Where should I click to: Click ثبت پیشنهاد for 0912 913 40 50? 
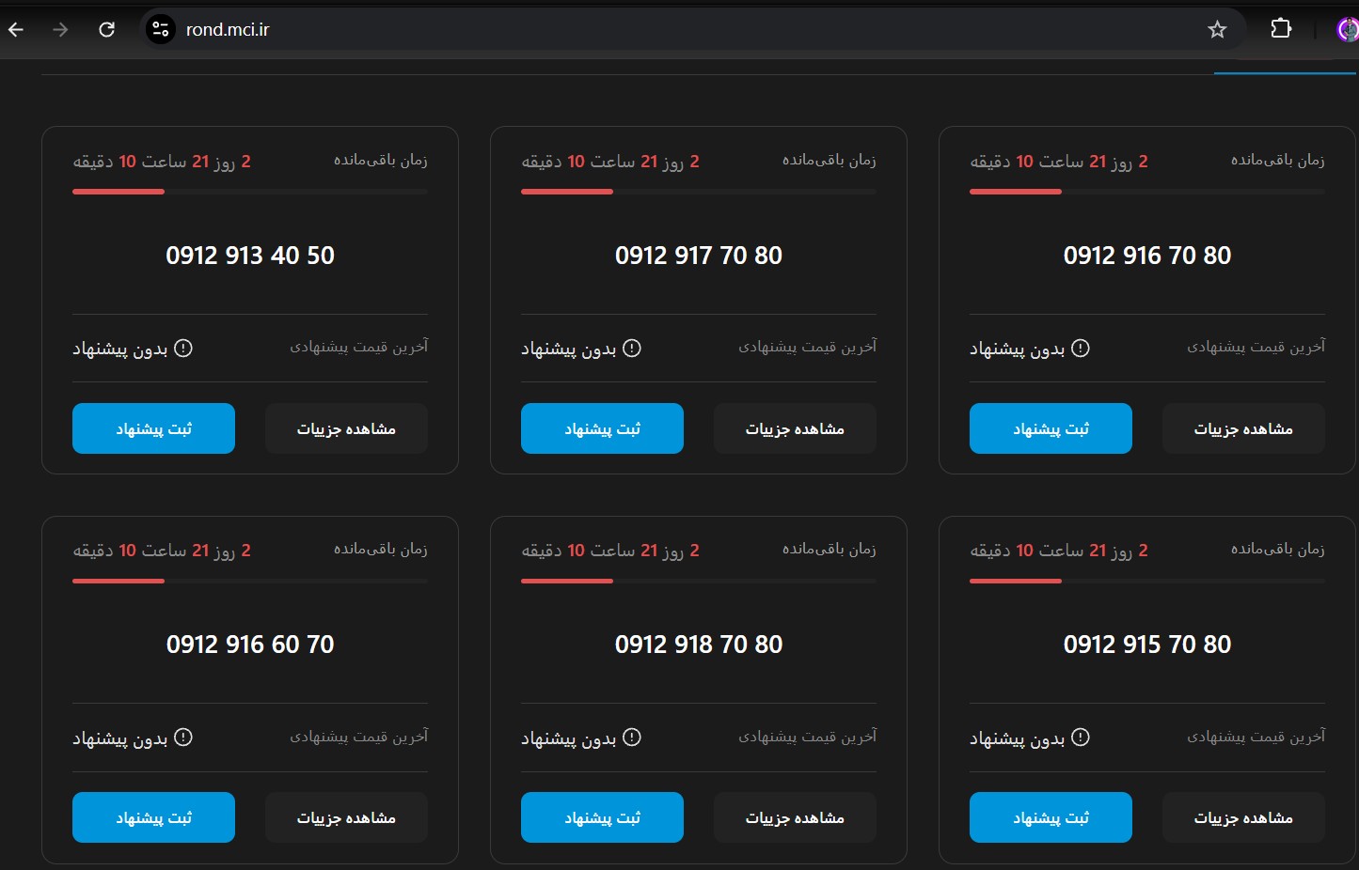pyautogui.click(x=153, y=428)
